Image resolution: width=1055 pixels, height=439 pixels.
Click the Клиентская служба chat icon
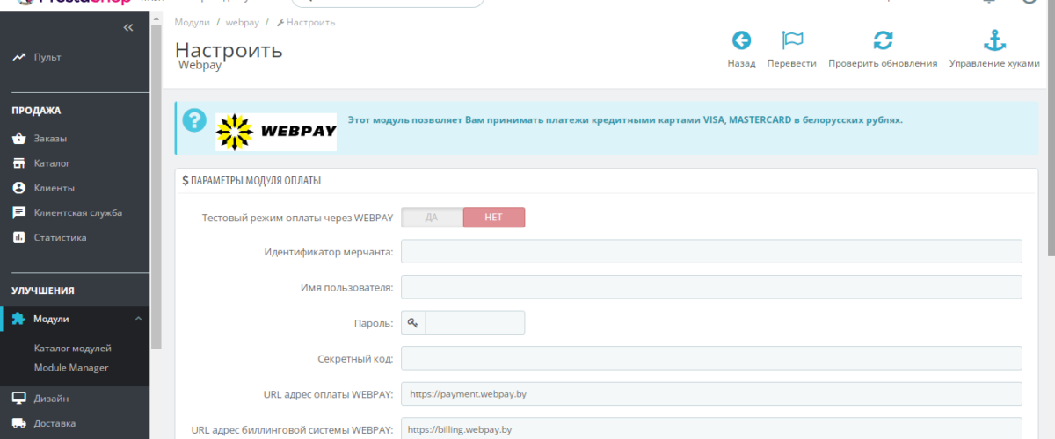click(x=18, y=212)
